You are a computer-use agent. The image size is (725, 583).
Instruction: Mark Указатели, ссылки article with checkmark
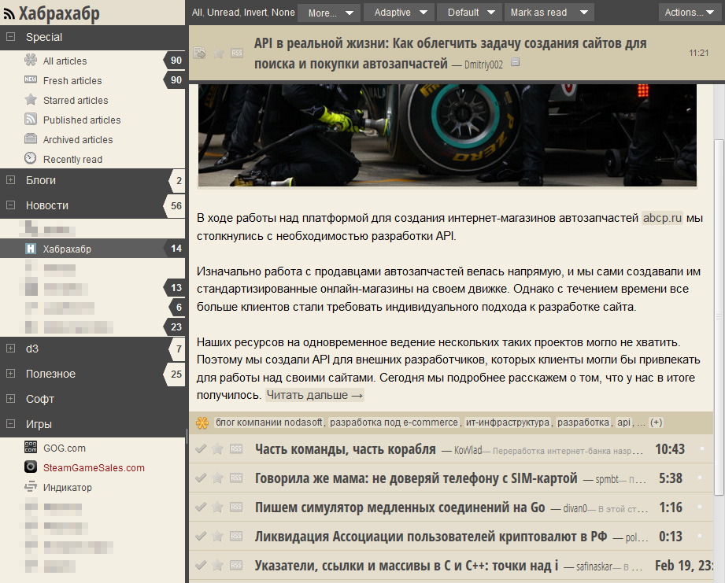201,565
